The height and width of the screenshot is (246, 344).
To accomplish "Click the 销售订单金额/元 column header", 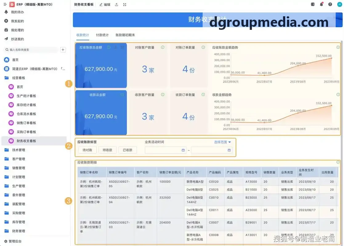I will click(x=170, y=173).
